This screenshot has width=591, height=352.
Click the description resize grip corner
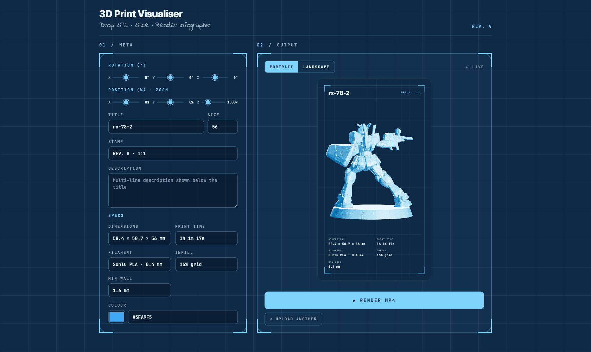click(x=236, y=206)
